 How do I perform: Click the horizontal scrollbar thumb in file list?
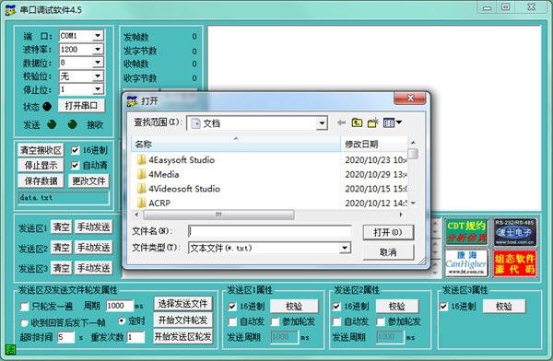click(x=218, y=215)
